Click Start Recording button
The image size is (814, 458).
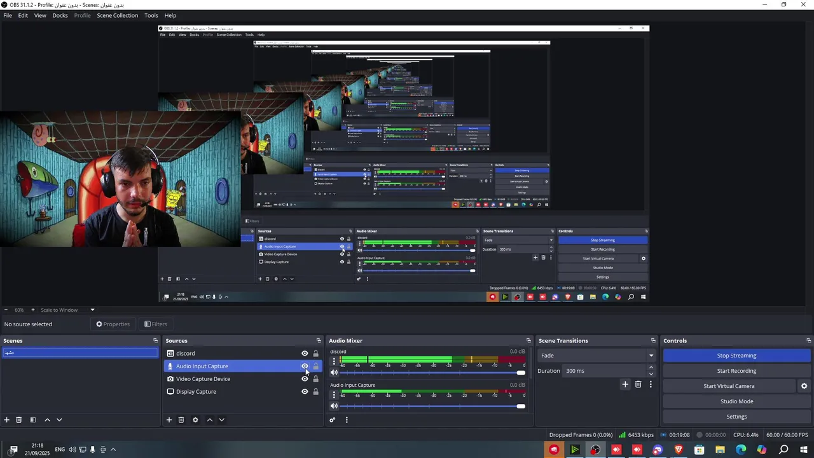pyautogui.click(x=736, y=371)
